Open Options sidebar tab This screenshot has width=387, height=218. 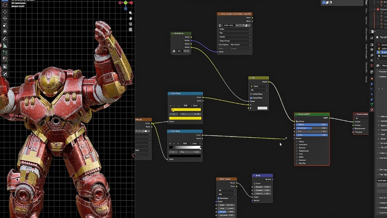366,21
